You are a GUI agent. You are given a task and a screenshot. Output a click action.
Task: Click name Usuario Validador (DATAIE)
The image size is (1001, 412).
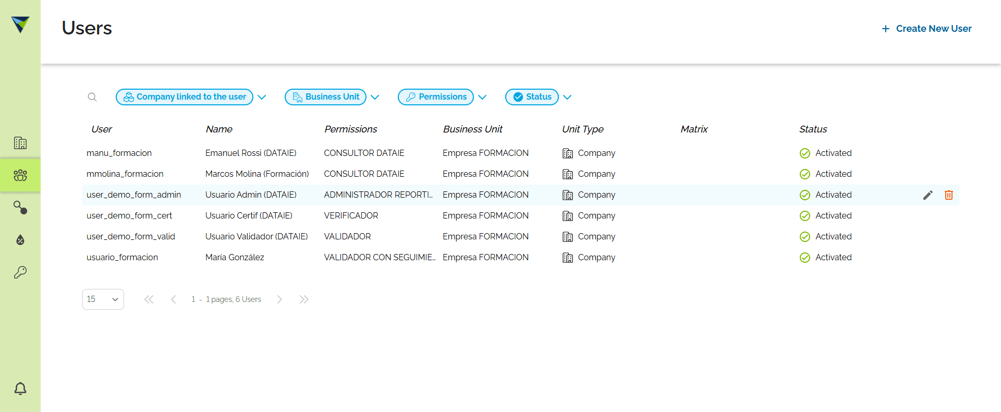[x=257, y=237]
